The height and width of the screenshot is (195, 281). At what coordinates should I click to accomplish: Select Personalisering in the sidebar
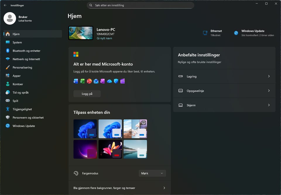(x=33, y=67)
